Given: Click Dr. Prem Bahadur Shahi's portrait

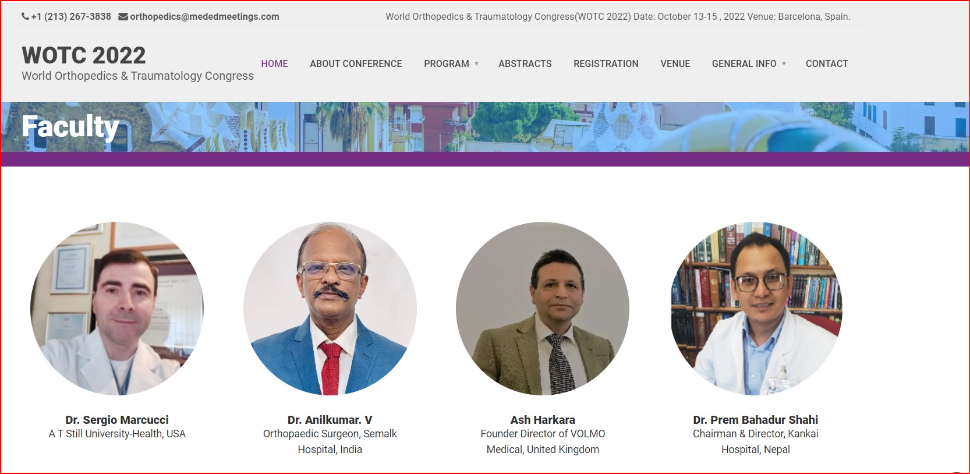Looking at the screenshot, I should pyautogui.click(x=756, y=309).
